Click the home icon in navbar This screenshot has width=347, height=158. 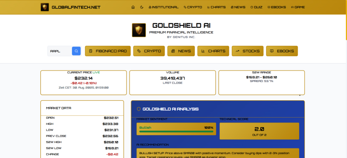click(133, 7)
